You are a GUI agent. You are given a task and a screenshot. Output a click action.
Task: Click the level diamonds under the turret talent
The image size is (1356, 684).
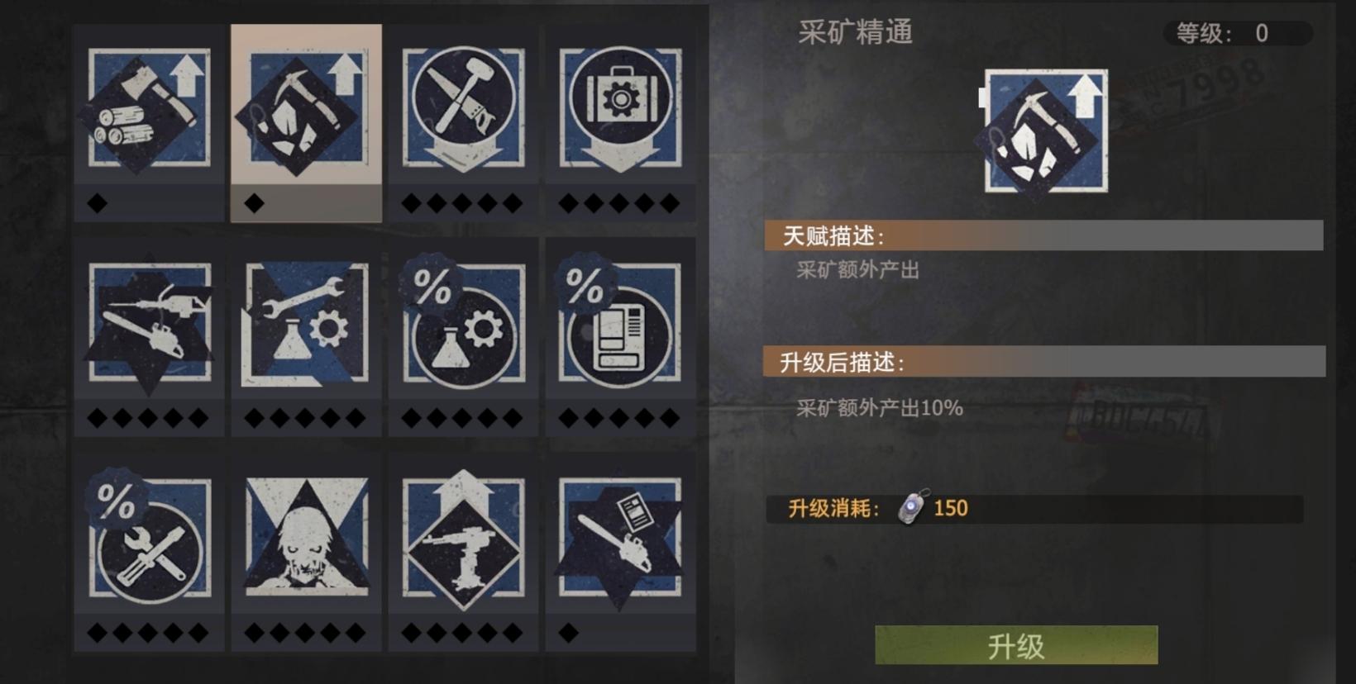pos(463,633)
